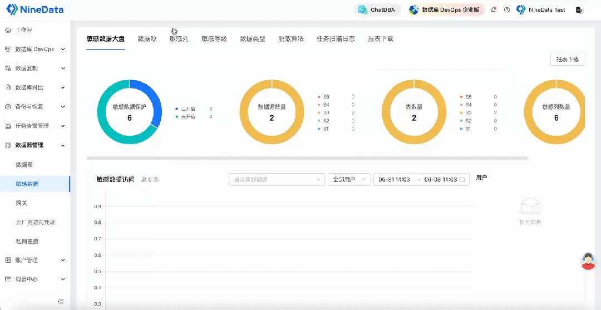Collapse sidebar with the menu fold icon

click(61, 301)
